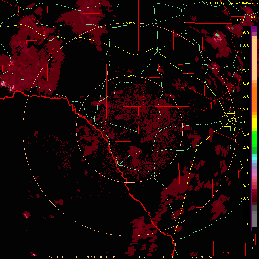This screenshot has height=259, width=259.
Task: Click the green high-KDP pixel in the northeast storm
Action: [x=217, y=35]
